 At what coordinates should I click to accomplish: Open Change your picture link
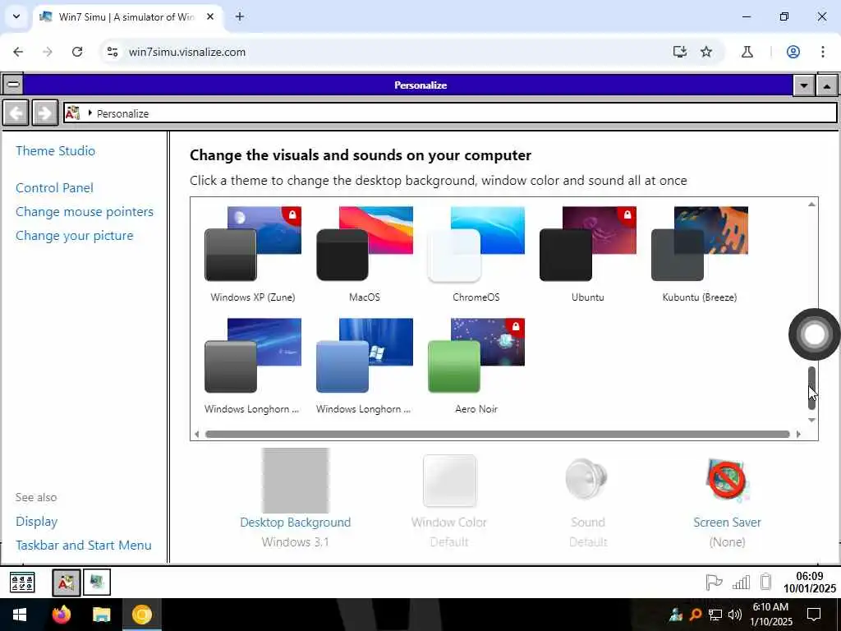point(74,236)
